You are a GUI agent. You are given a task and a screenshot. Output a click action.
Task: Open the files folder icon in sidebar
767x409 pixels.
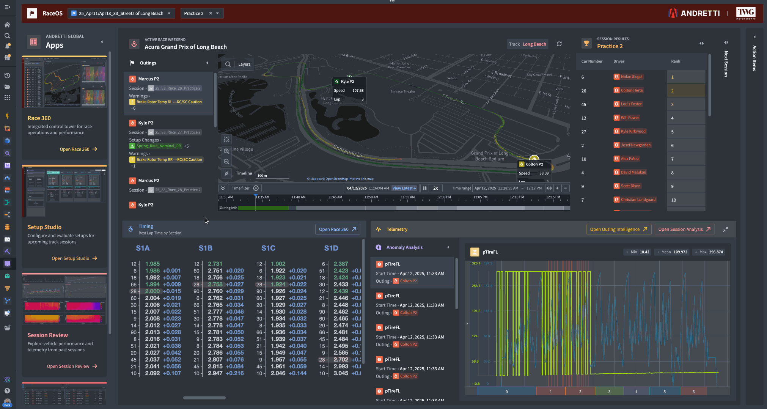tap(7, 87)
